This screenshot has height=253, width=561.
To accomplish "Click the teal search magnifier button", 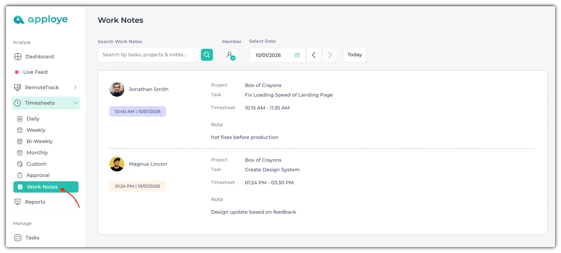I will [207, 55].
